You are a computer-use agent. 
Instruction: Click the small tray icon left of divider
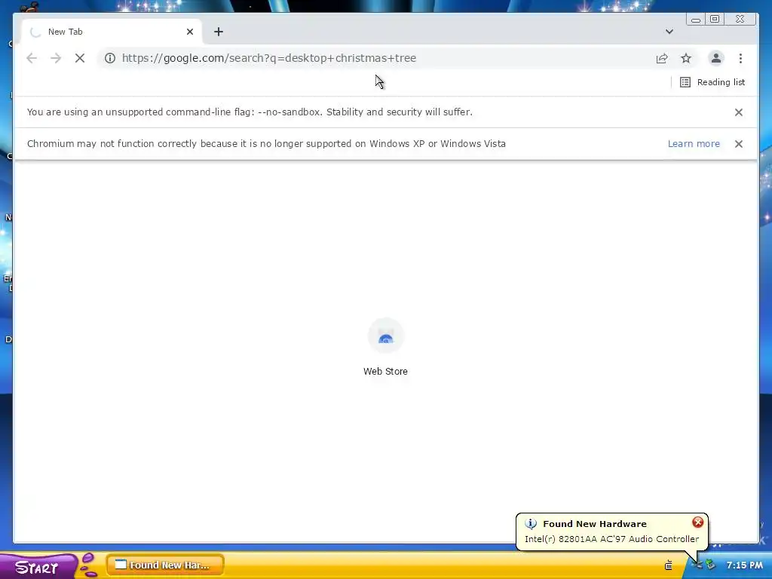point(669,565)
